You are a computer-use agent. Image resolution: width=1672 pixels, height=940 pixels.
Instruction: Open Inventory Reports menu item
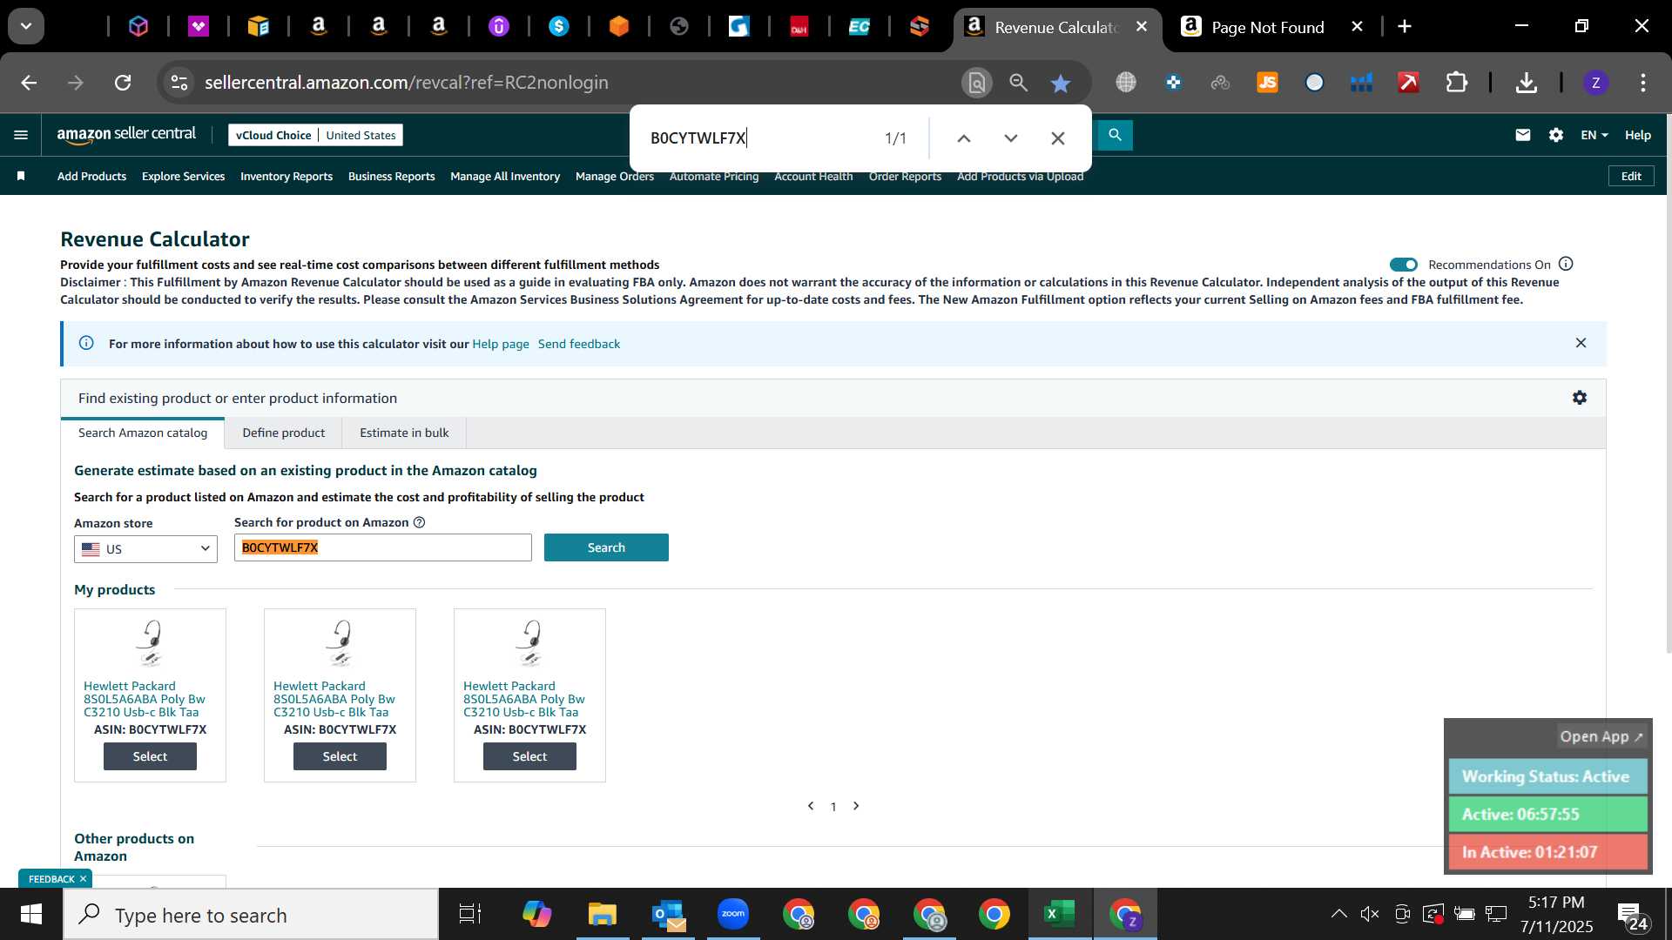pyautogui.click(x=287, y=176)
